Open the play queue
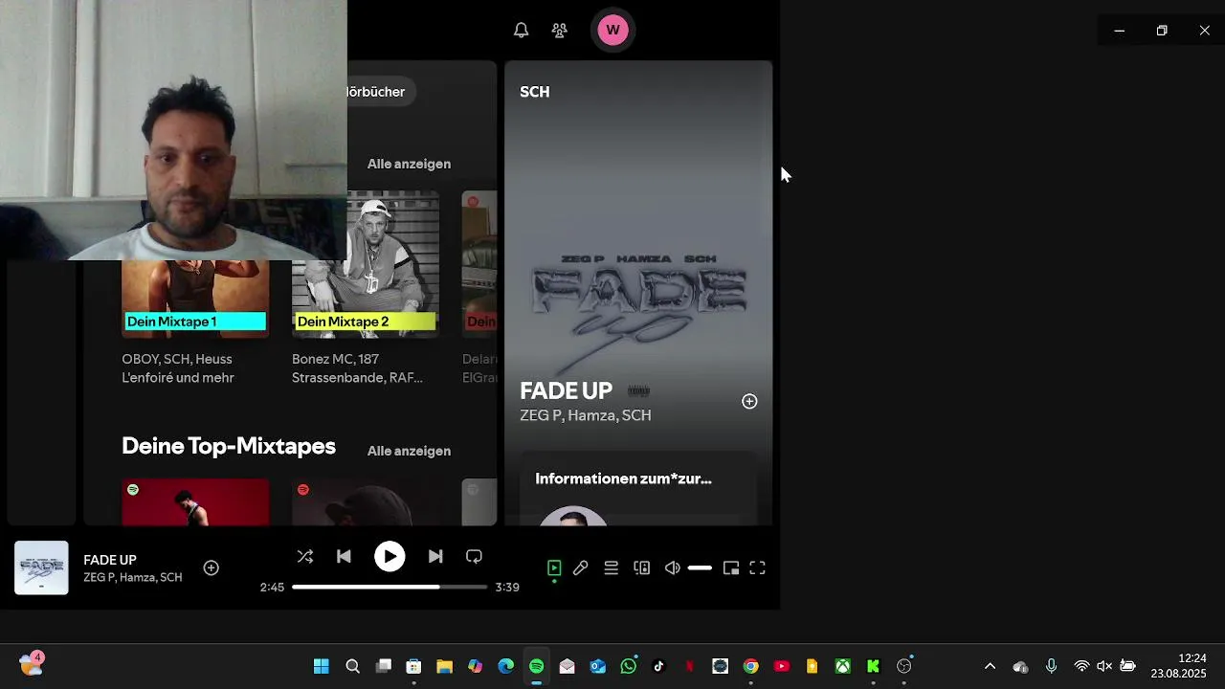Screen dimensions: 1225x689 611,568
